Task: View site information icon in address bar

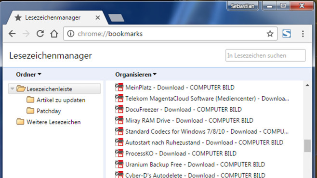Action: (x=70, y=34)
